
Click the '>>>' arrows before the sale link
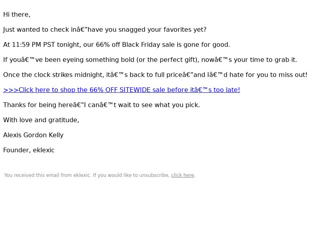[x=11, y=90]
